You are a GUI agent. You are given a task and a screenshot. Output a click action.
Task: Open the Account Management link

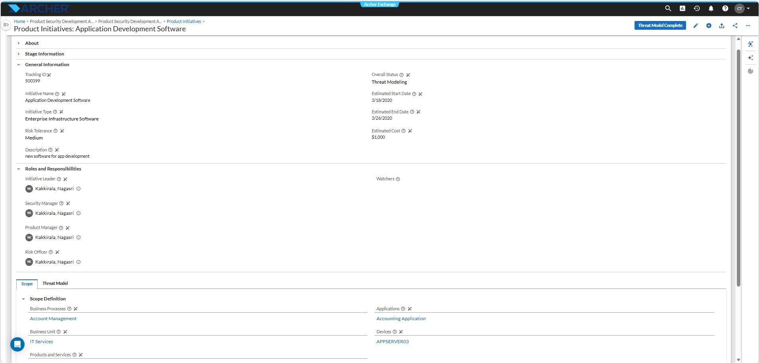(53, 319)
